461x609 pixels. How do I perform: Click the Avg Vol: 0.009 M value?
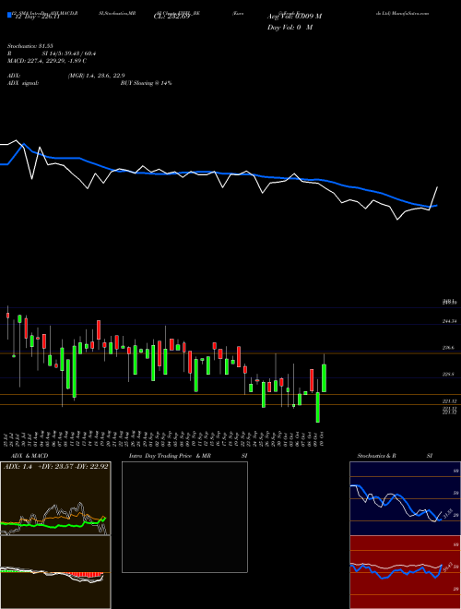(x=294, y=17)
